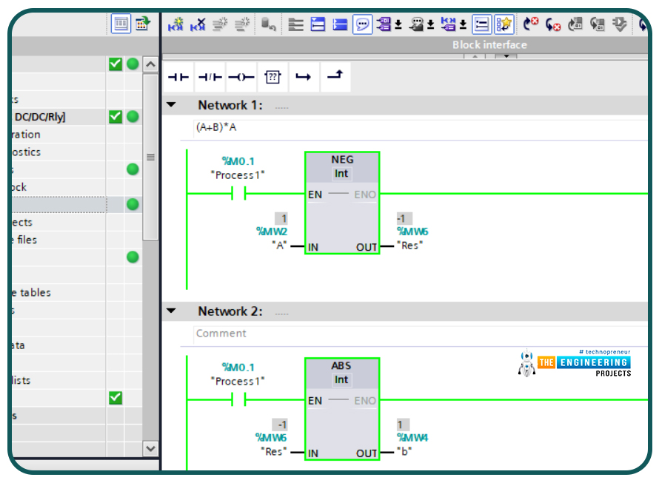Click the close branch favorite icon
Image resolution: width=659 pixels, height=480 pixels.
coord(335,76)
